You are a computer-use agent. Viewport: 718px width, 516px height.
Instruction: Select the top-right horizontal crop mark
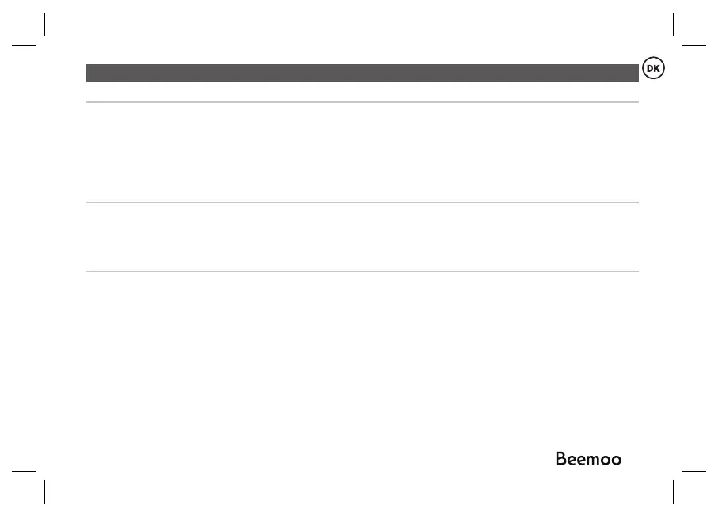coord(693,45)
